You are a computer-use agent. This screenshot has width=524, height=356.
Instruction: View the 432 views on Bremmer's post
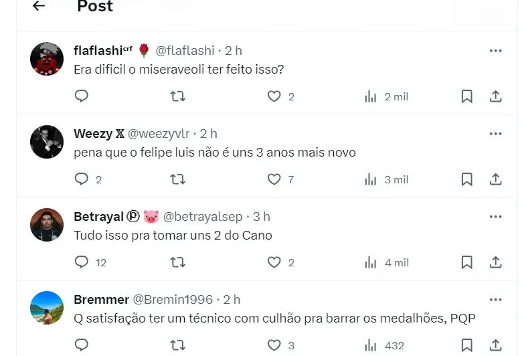pos(385,345)
